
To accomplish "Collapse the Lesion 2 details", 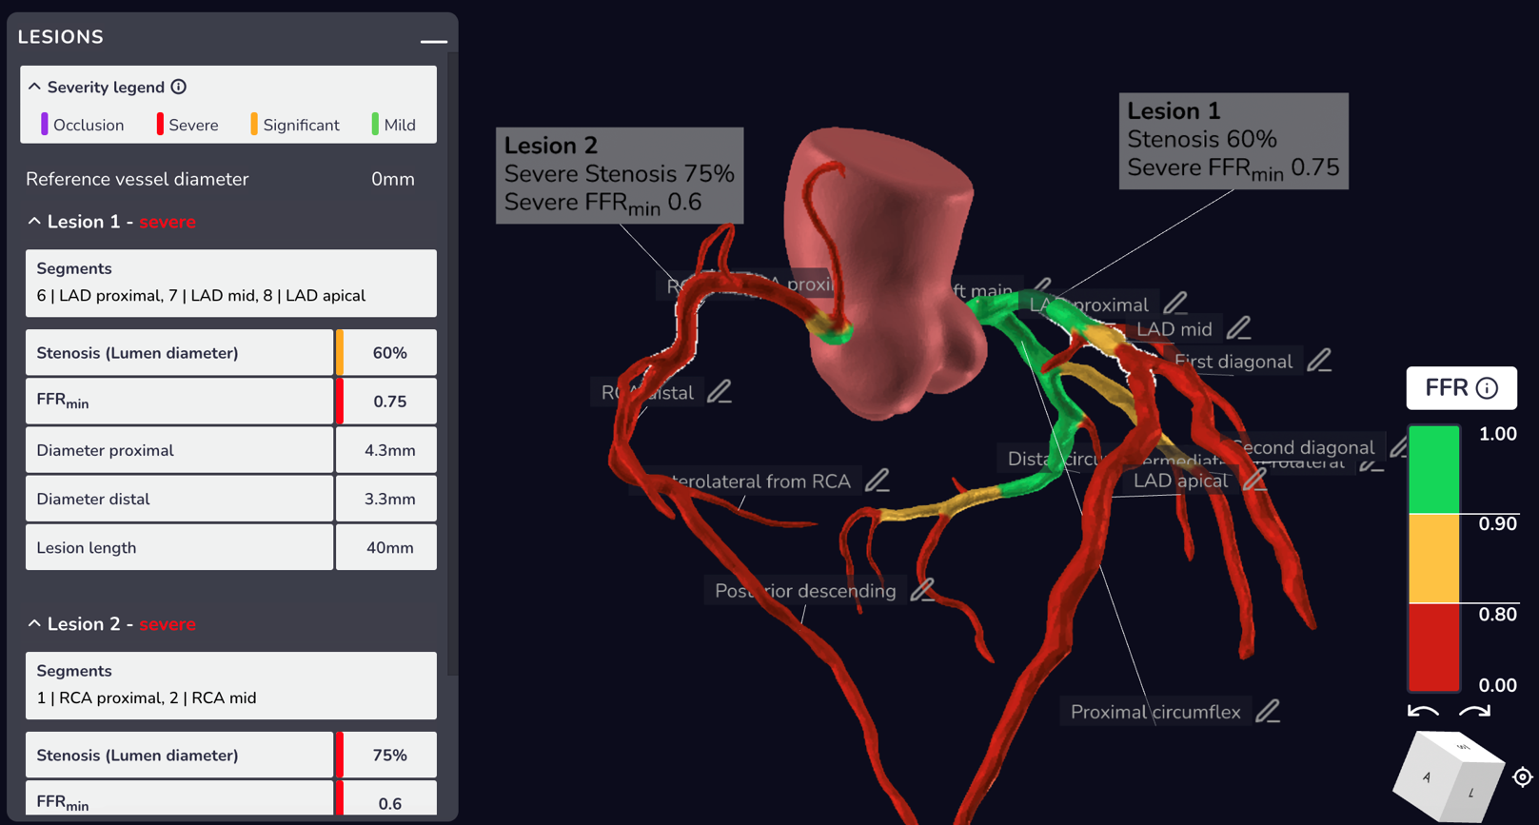I will [x=34, y=624].
